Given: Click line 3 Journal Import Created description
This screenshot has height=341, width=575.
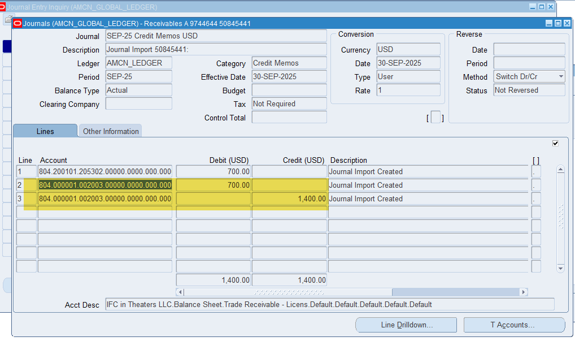Looking at the screenshot, I should click(428, 198).
